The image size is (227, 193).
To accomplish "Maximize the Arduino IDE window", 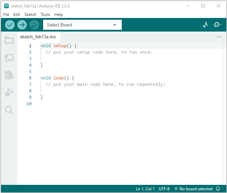I will click(x=203, y=6).
